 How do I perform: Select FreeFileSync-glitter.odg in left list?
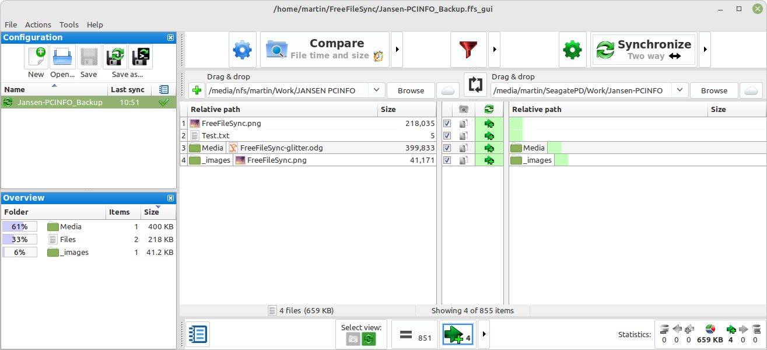pos(331,148)
